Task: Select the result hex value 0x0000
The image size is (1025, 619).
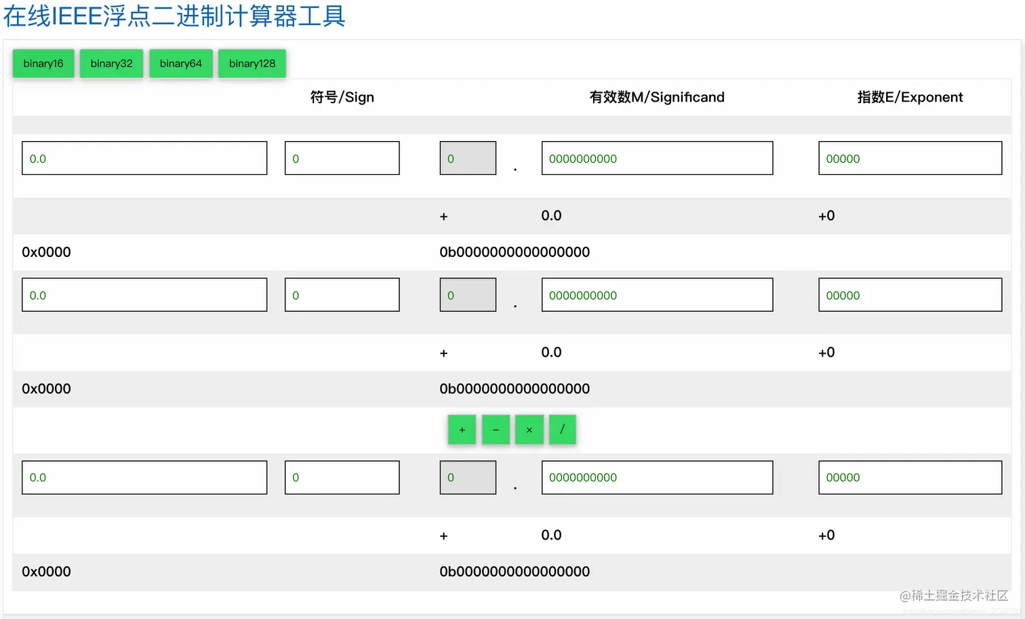Action: 46,572
